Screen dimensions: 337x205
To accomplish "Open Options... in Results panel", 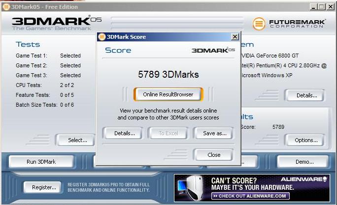I will point(306,140).
